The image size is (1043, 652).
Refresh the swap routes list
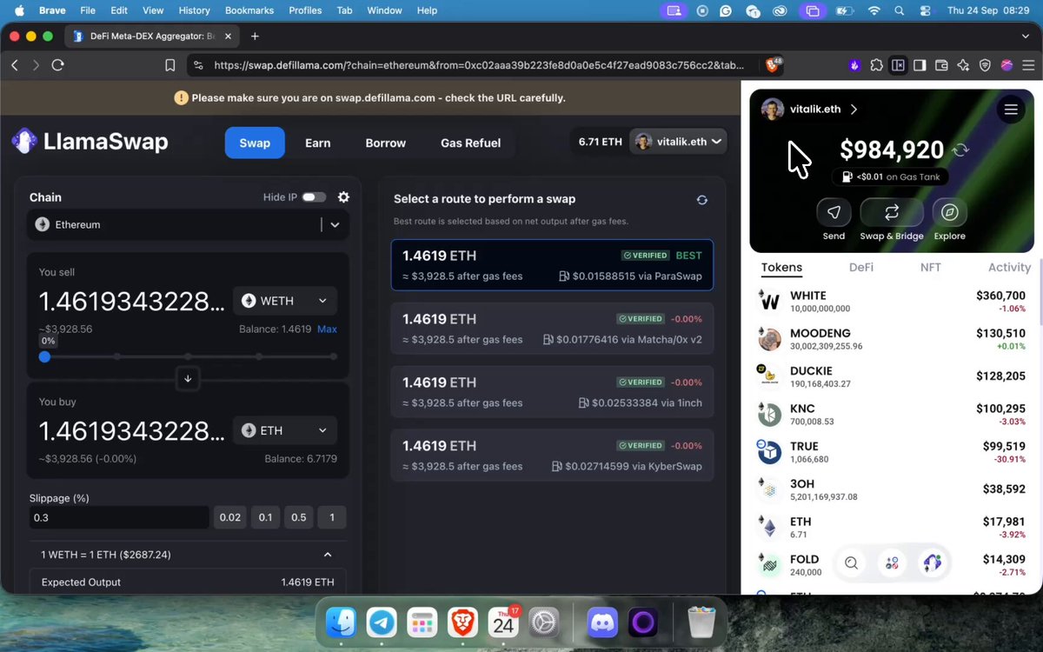click(702, 200)
